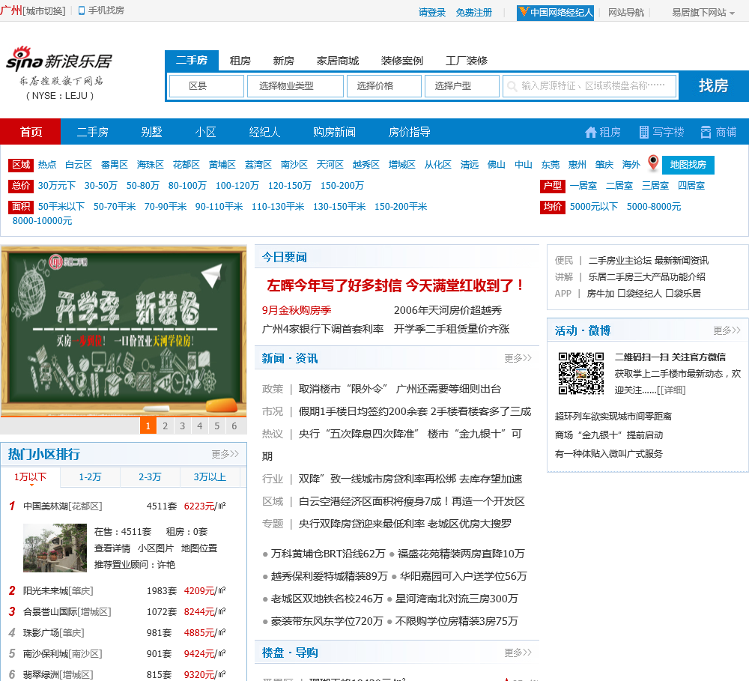This screenshot has width=749, height=681.
Task: Click the Sina Leju logo
Action: (58, 73)
